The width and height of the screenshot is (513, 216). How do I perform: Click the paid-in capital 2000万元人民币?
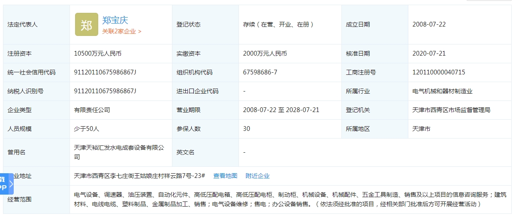point(265,53)
